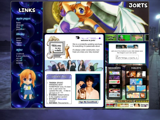
Task: Click the red-haired cartoon girl fanlist thumbnail
Action: point(142,95)
